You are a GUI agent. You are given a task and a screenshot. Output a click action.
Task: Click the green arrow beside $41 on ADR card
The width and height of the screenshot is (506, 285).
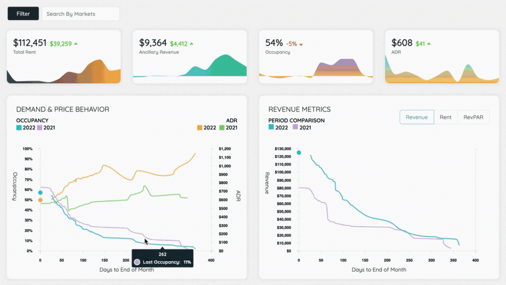tap(428, 43)
